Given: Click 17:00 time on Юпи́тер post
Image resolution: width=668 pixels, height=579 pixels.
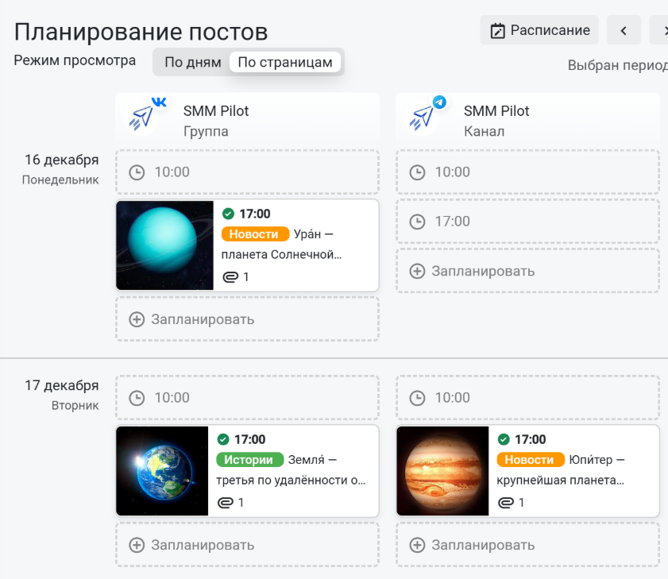Looking at the screenshot, I should click(531, 439).
